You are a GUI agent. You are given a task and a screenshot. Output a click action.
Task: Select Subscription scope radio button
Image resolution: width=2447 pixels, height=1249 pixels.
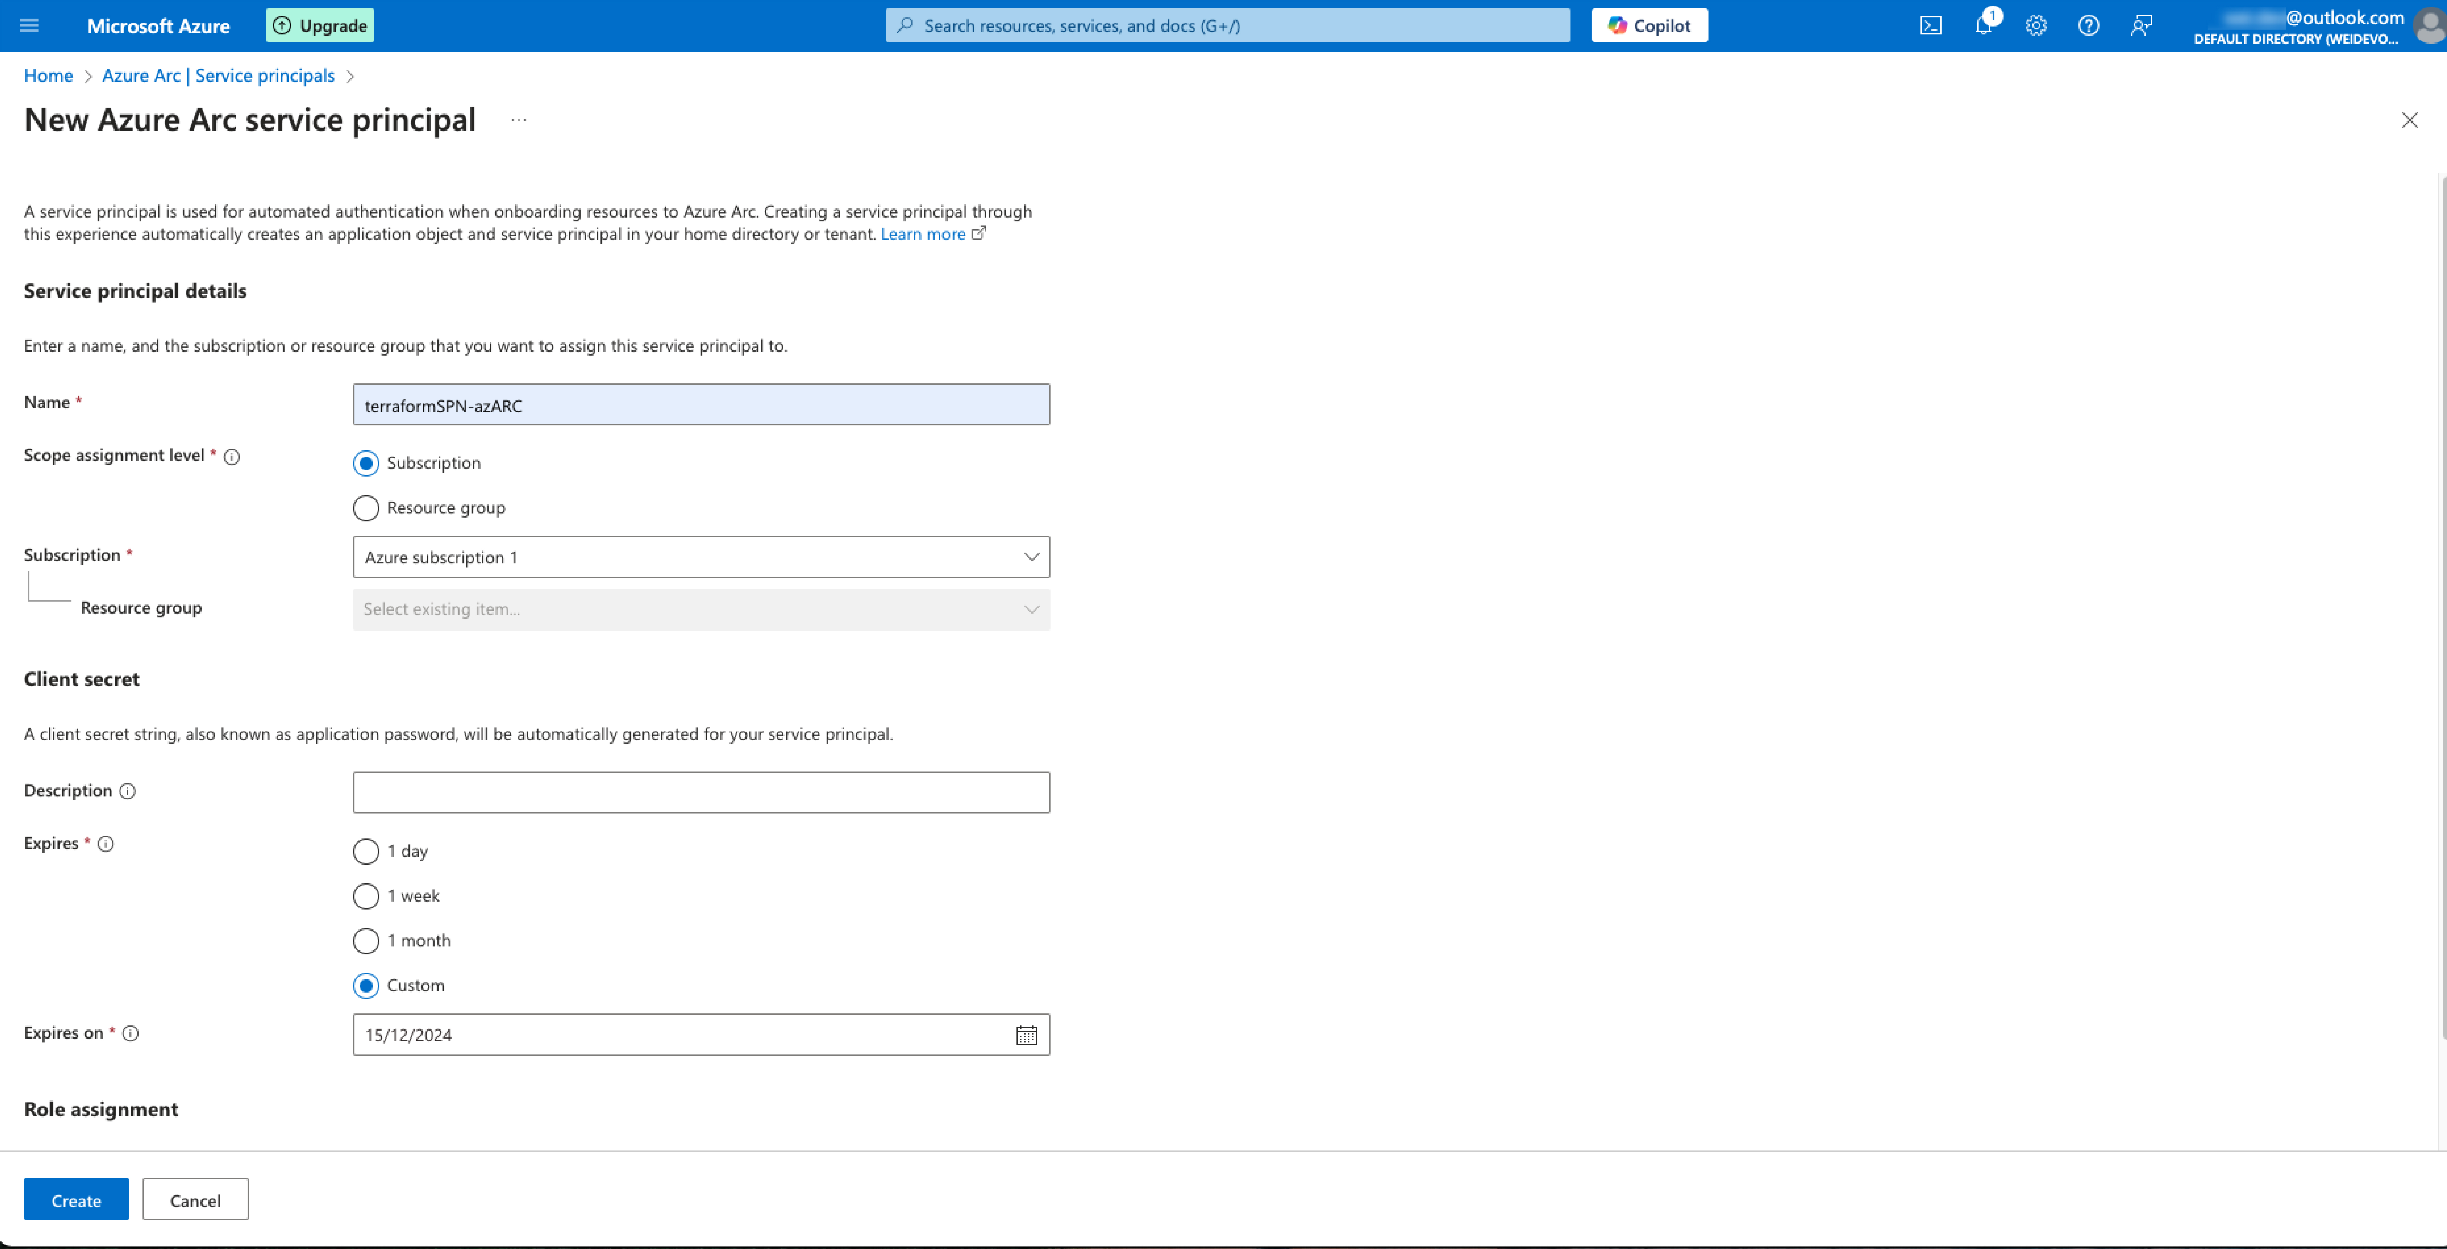pos(366,464)
